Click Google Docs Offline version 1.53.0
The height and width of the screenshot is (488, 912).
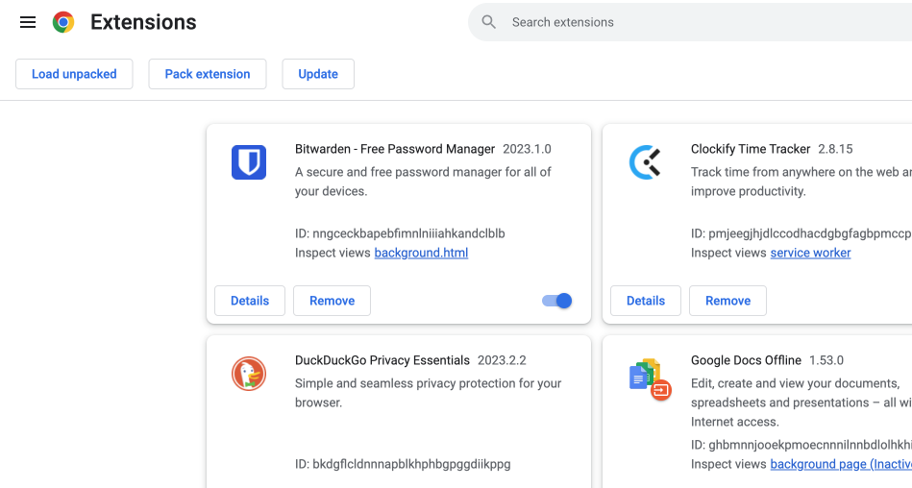tap(826, 360)
